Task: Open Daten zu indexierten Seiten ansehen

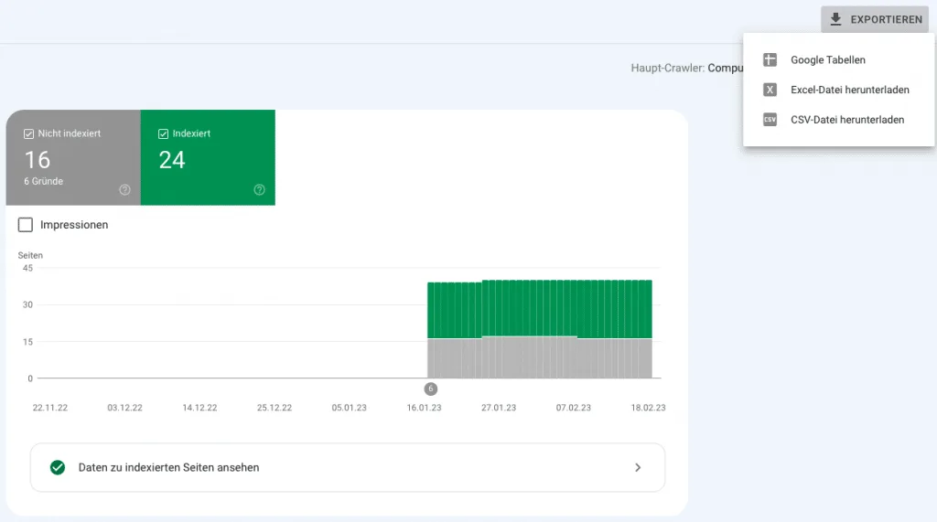Action: tap(347, 468)
